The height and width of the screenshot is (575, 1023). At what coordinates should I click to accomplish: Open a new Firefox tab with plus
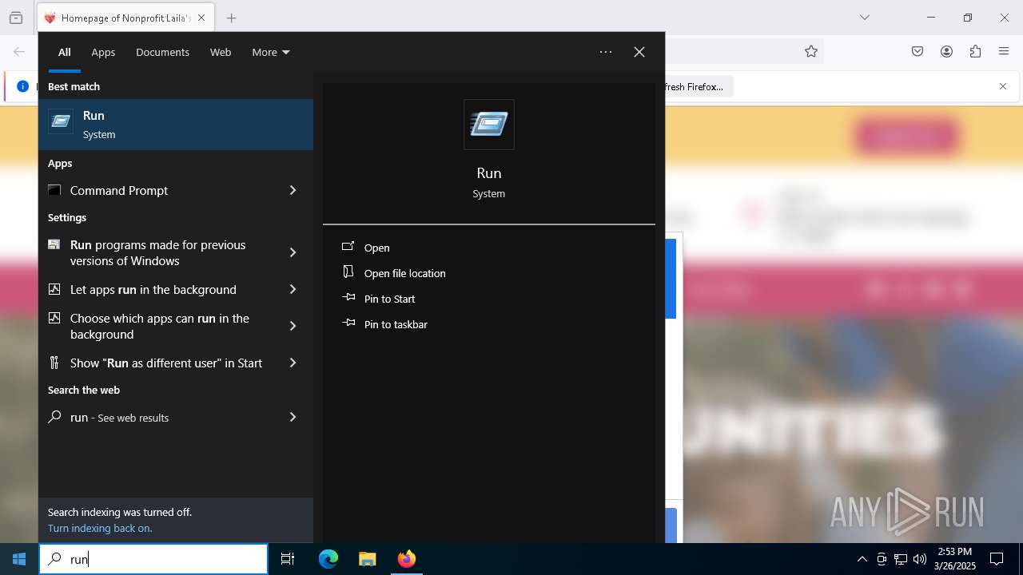pyautogui.click(x=232, y=18)
